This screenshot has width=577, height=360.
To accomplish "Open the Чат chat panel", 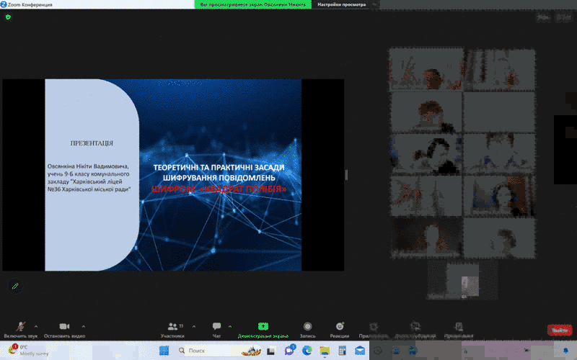I will pyautogui.click(x=216, y=329).
